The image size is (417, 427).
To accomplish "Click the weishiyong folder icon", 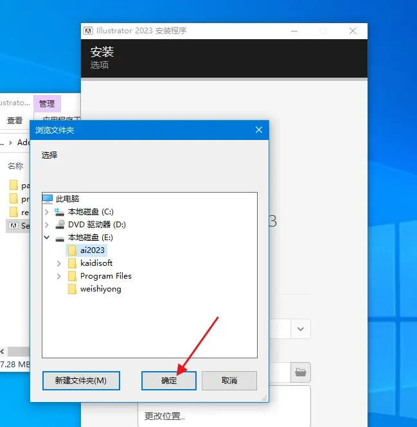I will tap(72, 289).
